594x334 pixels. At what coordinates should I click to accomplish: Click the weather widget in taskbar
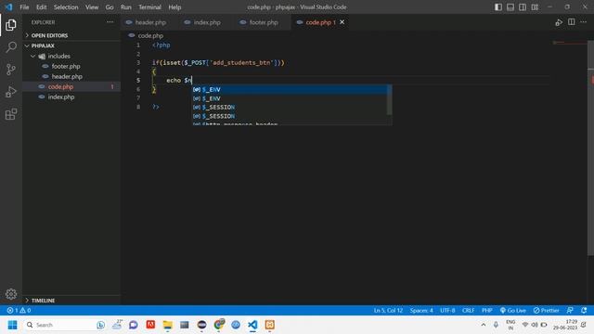tap(117, 325)
